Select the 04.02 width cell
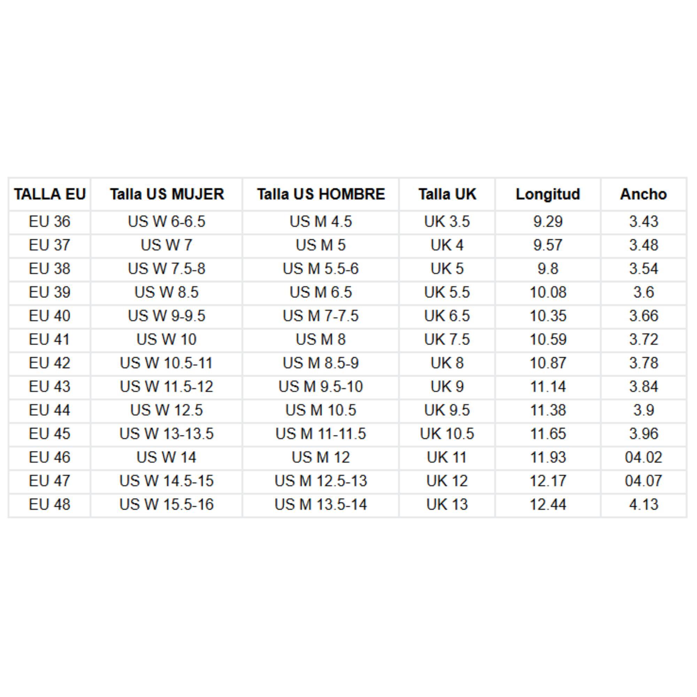The height and width of the screenshot is (697, 697). 644,458
